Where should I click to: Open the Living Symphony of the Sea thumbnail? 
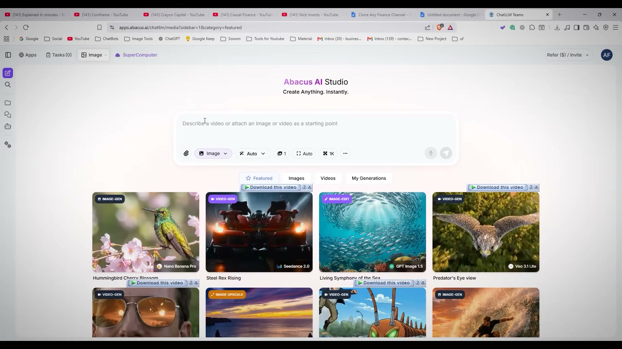(373, 232)
